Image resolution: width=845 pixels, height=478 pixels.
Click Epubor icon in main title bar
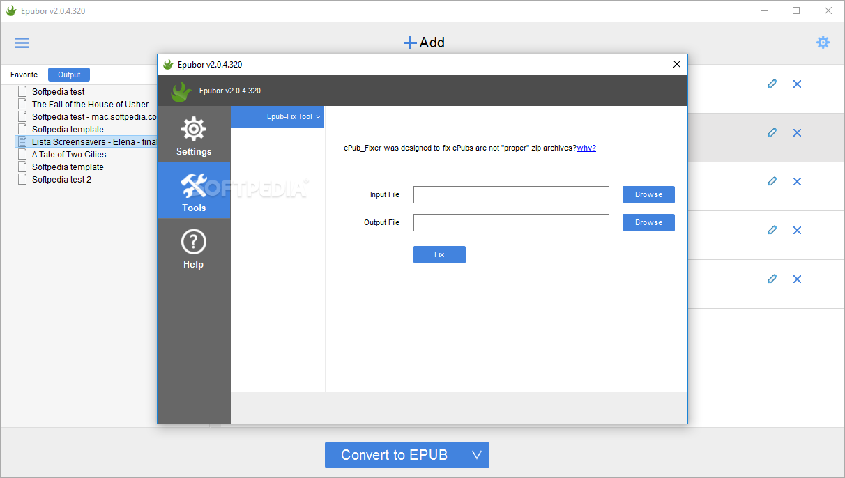click(11, 10)
